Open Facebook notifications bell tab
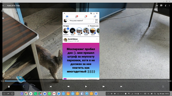The width and height of the screenshot is (172, 96). pyautogui.click(x=86, y=17)
